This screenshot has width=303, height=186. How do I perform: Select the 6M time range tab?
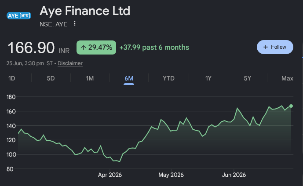(x=129, y=78)
